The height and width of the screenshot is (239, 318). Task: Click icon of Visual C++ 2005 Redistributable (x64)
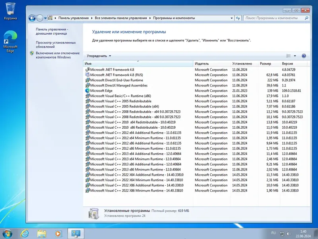coord(87,106)
